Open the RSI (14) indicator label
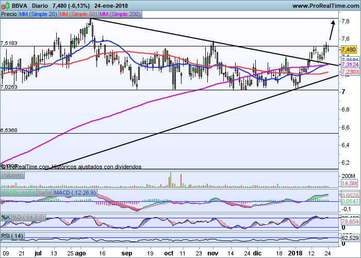Screen dimensions: 361x258 [13, 236]
